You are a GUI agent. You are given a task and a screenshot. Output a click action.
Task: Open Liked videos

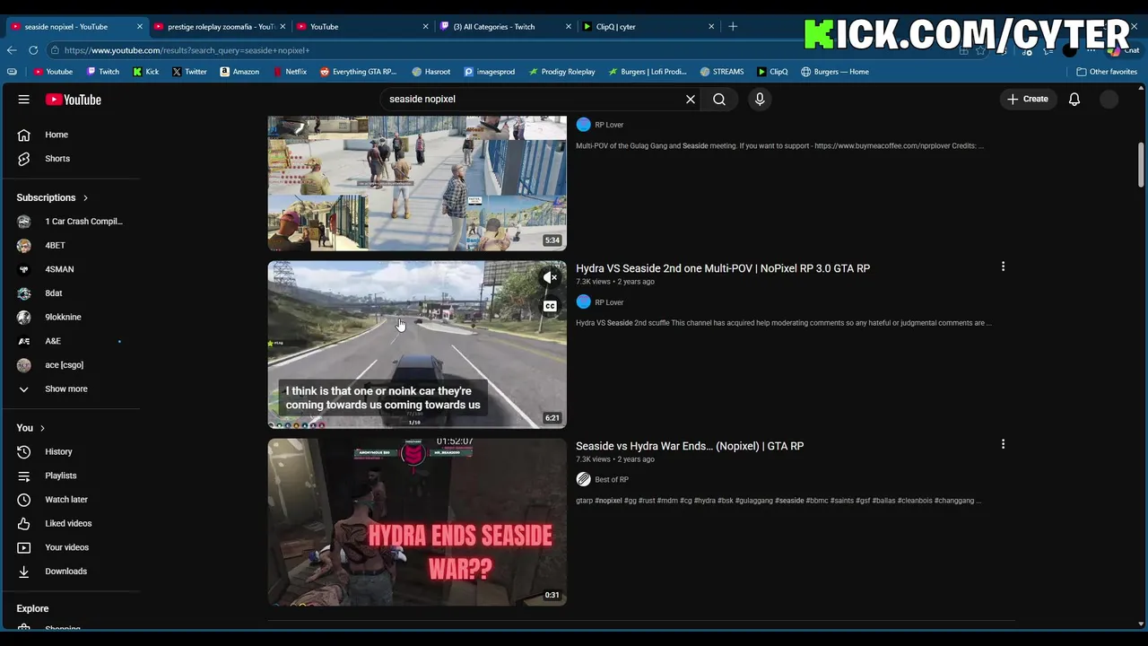coord(70,524)
